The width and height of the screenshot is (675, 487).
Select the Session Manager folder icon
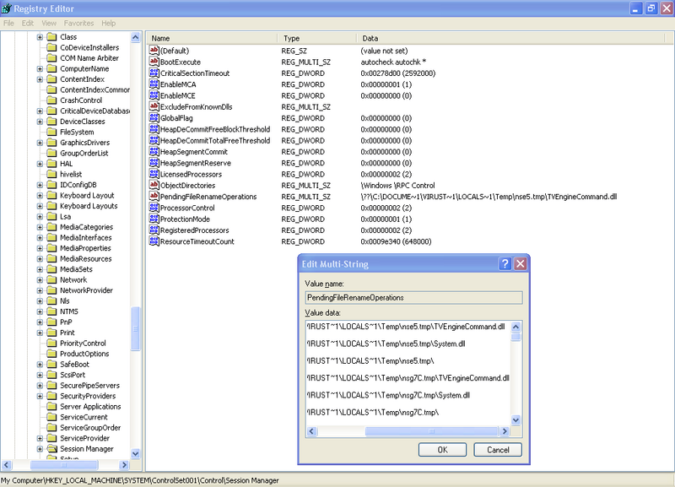(x=51, y=449)
